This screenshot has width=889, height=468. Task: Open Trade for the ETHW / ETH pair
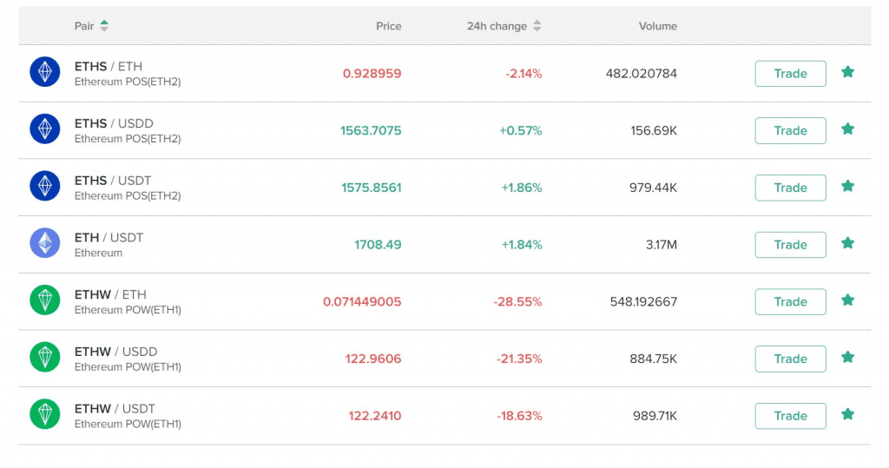790,302
